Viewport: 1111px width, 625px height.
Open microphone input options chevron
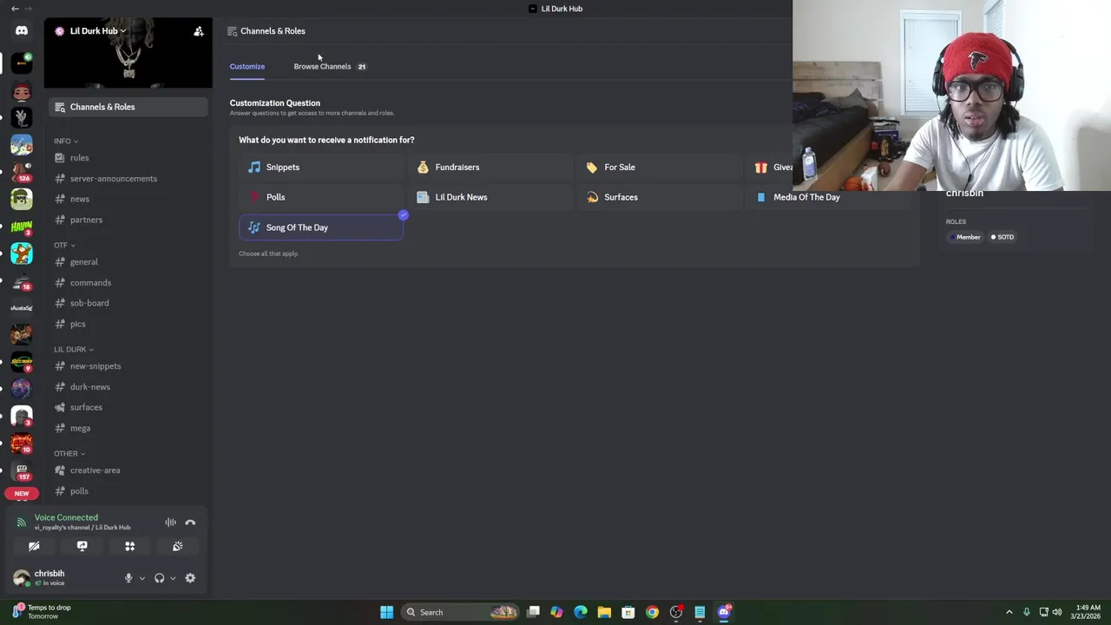click(x=141, y=578)
